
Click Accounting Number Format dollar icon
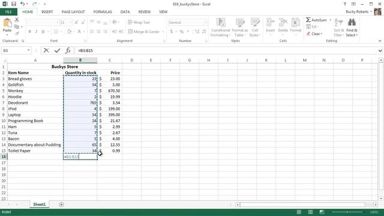click(x=172, y=32)
